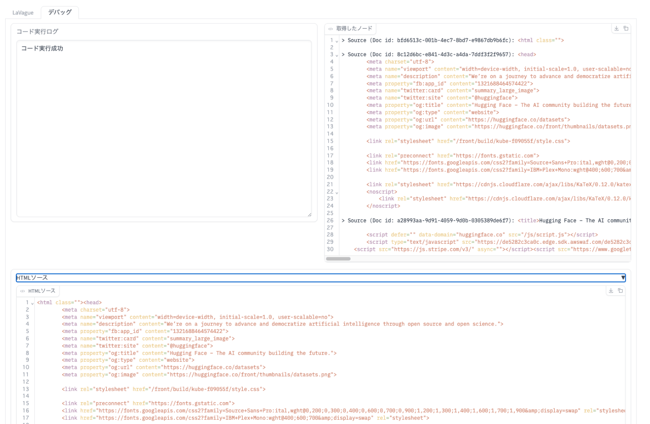Select the デバッグ tab
The width and height of the screenshot is (650, 424).
click(x=60, y=12)
